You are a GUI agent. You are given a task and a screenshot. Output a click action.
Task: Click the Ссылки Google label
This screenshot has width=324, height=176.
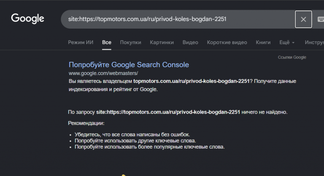coord(292,57)
